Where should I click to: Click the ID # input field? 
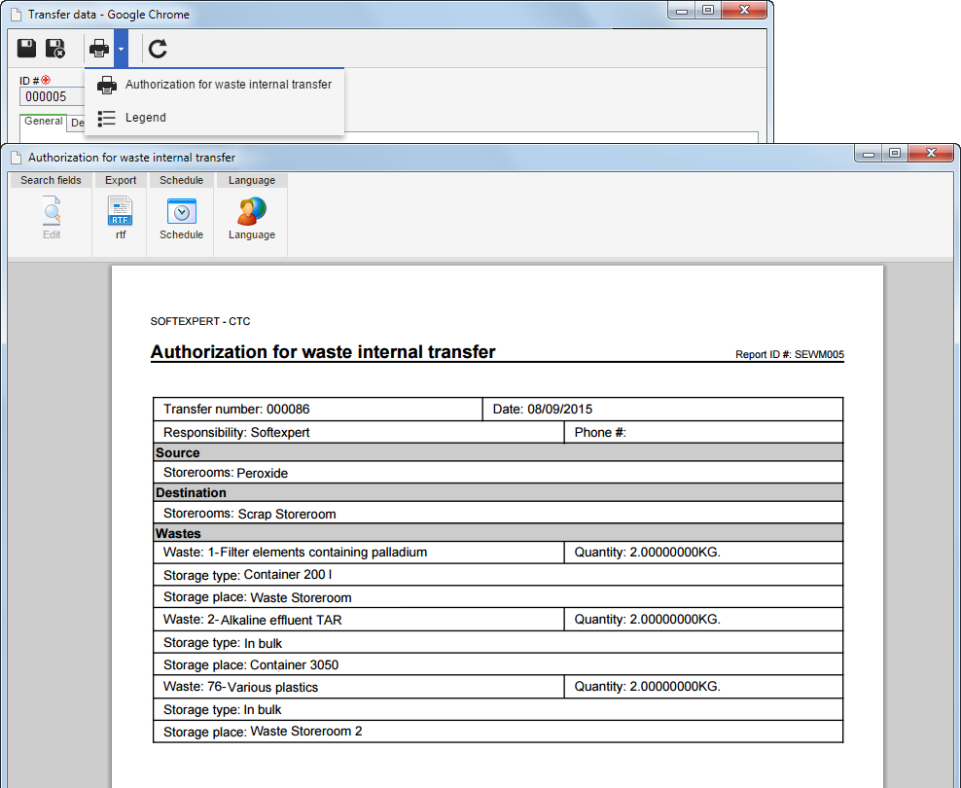click(x=53, y=97)
